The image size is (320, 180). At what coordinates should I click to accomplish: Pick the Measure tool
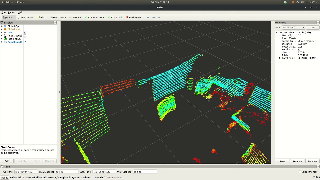[x=75, y=17]
